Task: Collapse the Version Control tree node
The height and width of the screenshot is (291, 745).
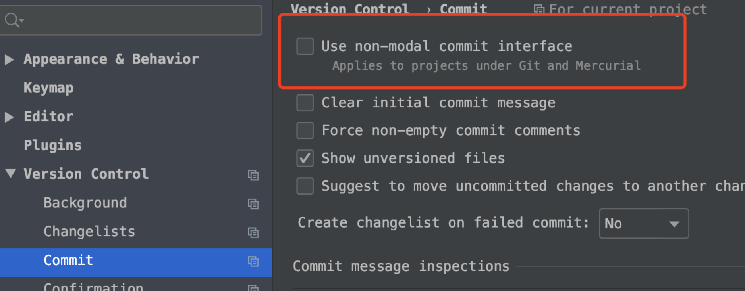Action: coord(10,174)
